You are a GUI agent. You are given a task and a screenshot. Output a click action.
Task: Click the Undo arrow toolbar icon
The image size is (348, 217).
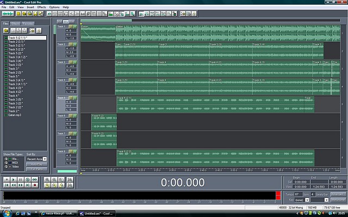[49, 14]
